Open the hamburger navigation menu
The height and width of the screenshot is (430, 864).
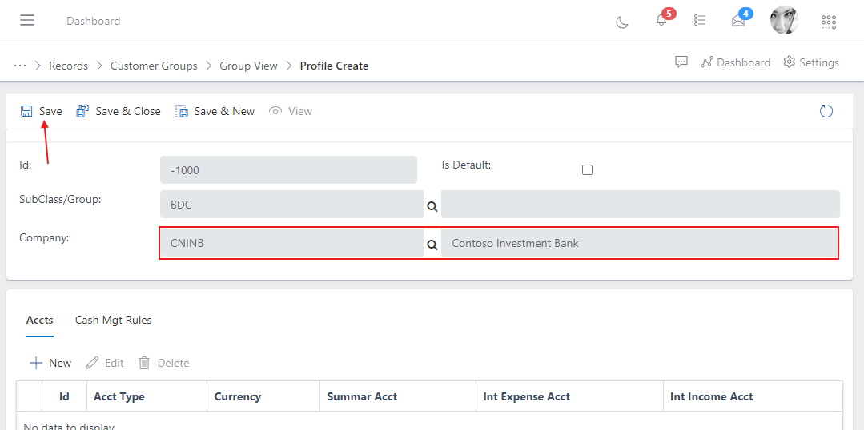27,21
